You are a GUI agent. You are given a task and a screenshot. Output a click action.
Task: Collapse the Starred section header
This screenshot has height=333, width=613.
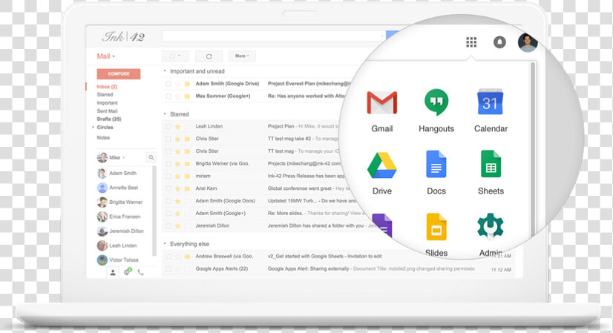(x=165, y=114)
